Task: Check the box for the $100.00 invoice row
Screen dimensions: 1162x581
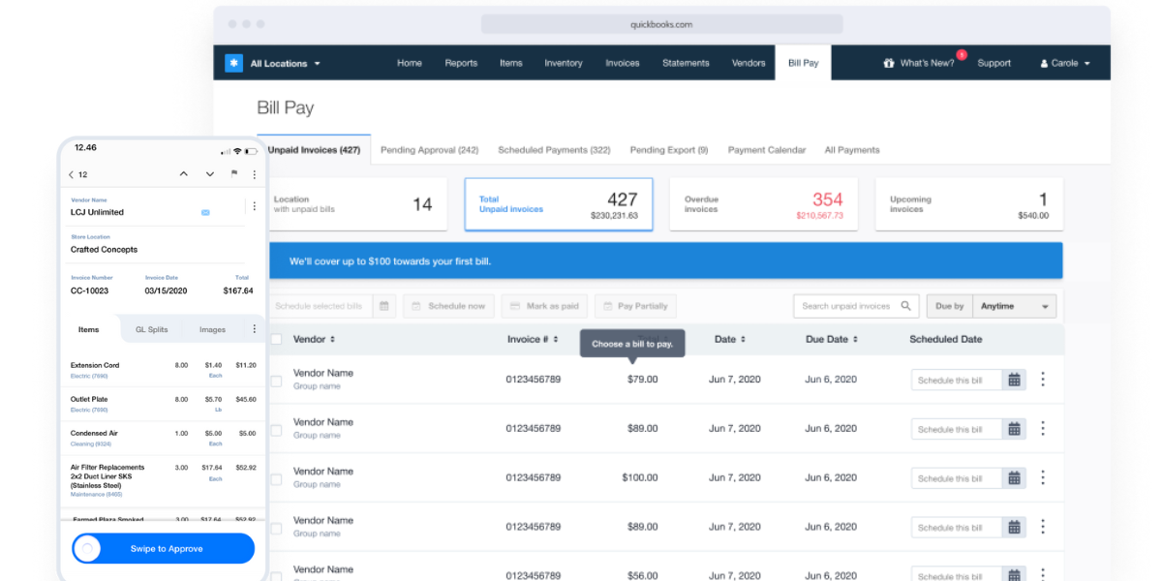Action: pyautogui.click(x=276, y=479)
